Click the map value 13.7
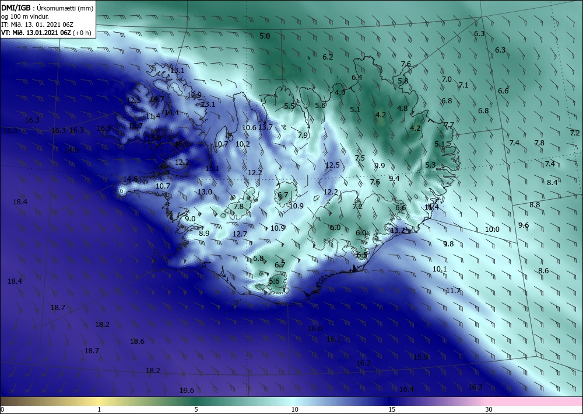 (265, 127)
